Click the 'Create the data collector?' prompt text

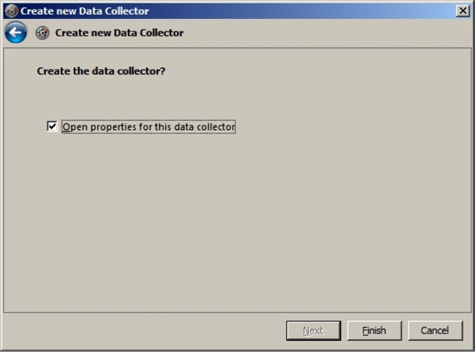point(101,71)
